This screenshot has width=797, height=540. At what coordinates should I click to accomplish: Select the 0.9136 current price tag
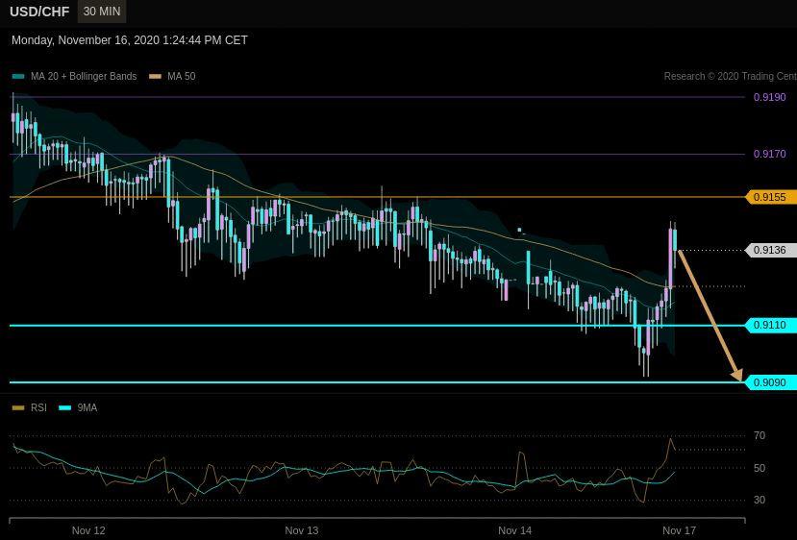click(771, 250)
